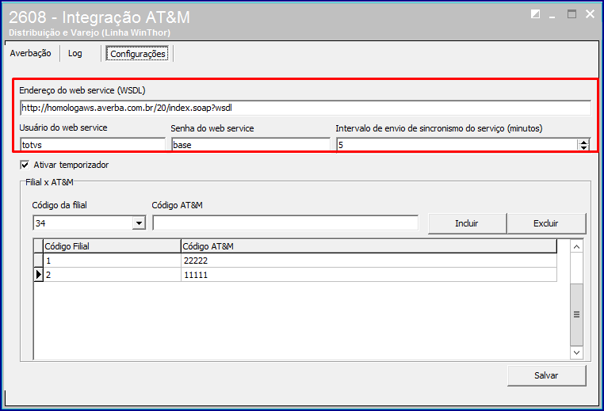Maximize the Integração AT&M window
Image resolution: width=604 pixels, height=411 pixels.
point(572,14)
